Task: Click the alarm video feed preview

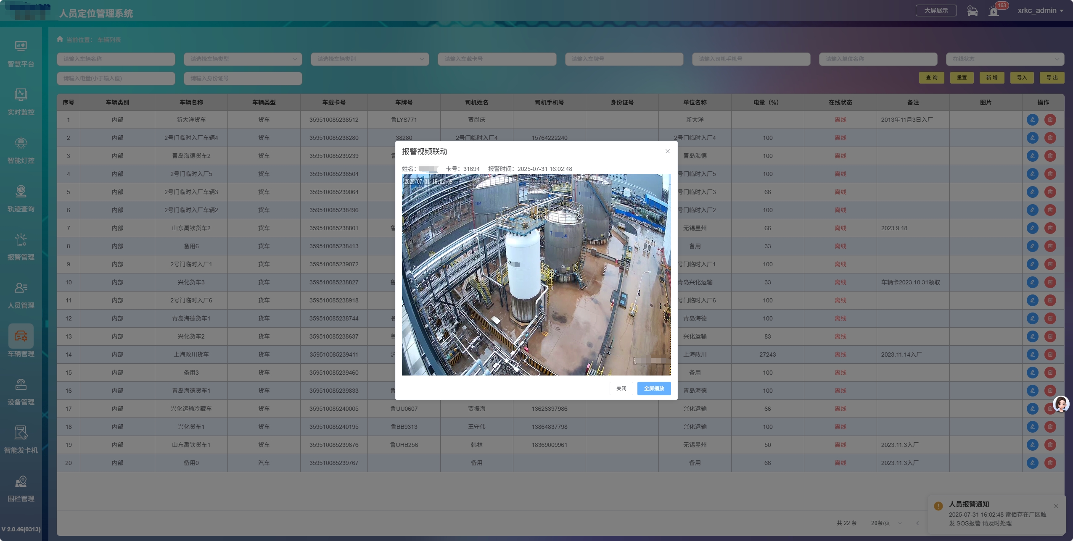Action: tap(536, 275)
